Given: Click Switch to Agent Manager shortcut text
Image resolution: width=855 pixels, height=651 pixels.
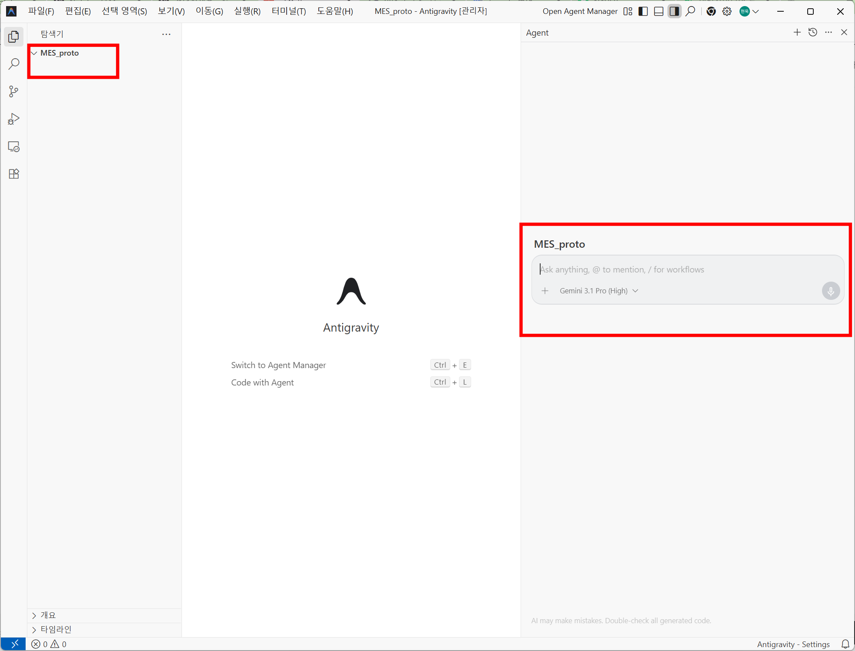Looking at the screenshot, I should click(x=278, y=365).
